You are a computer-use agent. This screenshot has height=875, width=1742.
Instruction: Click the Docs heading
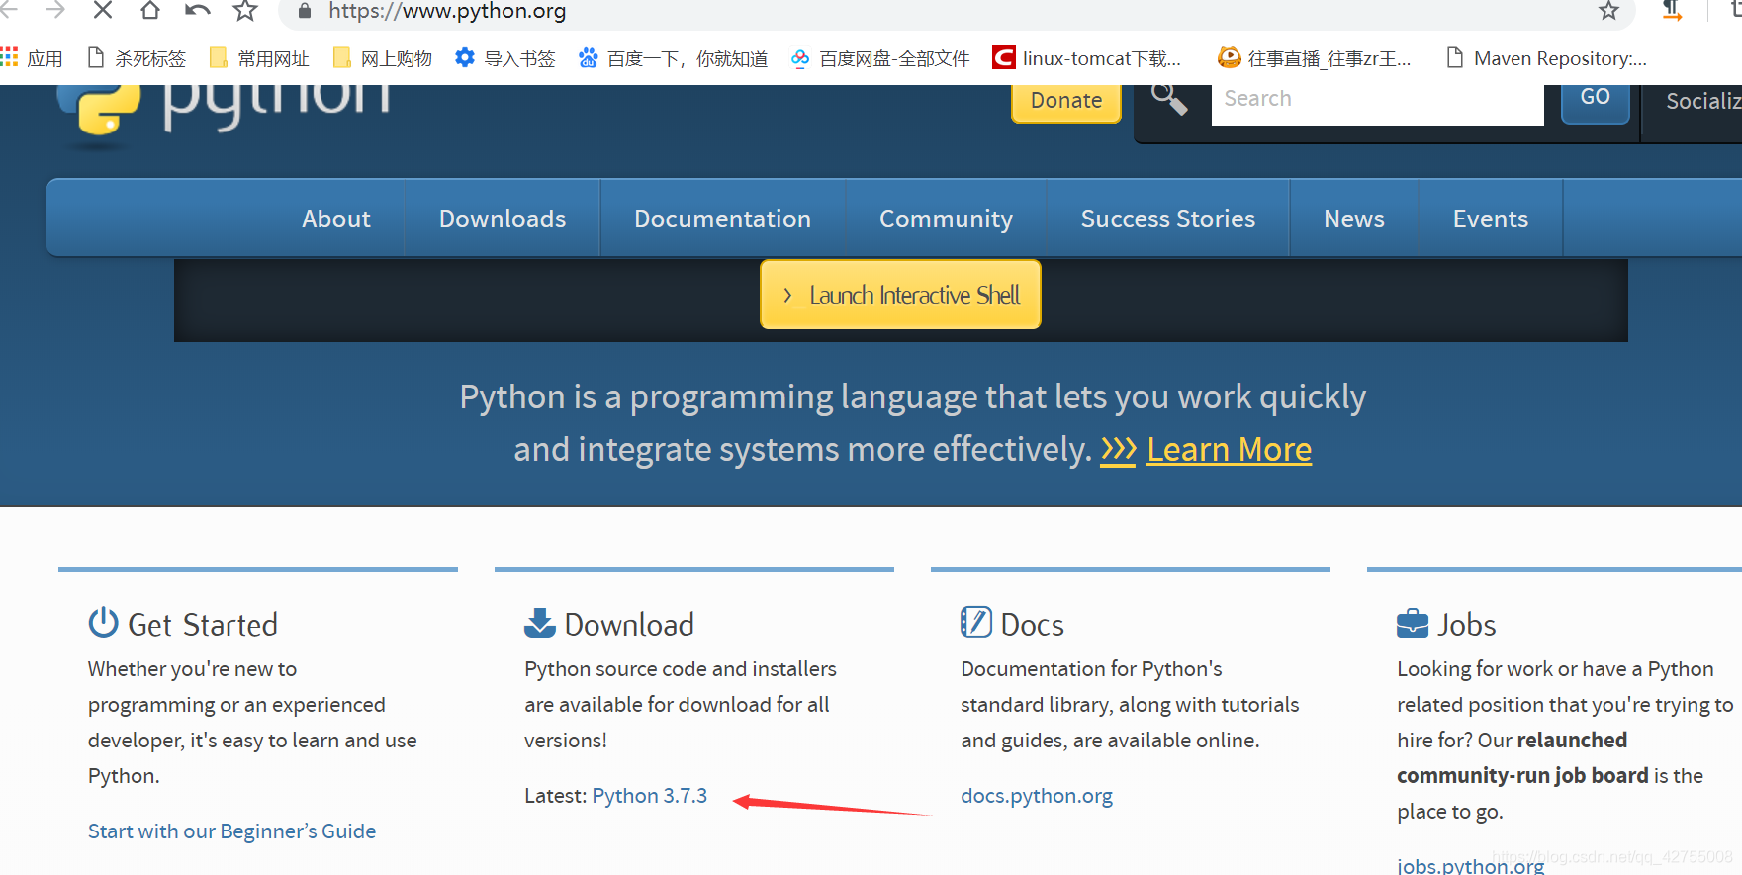(1033, 625)
